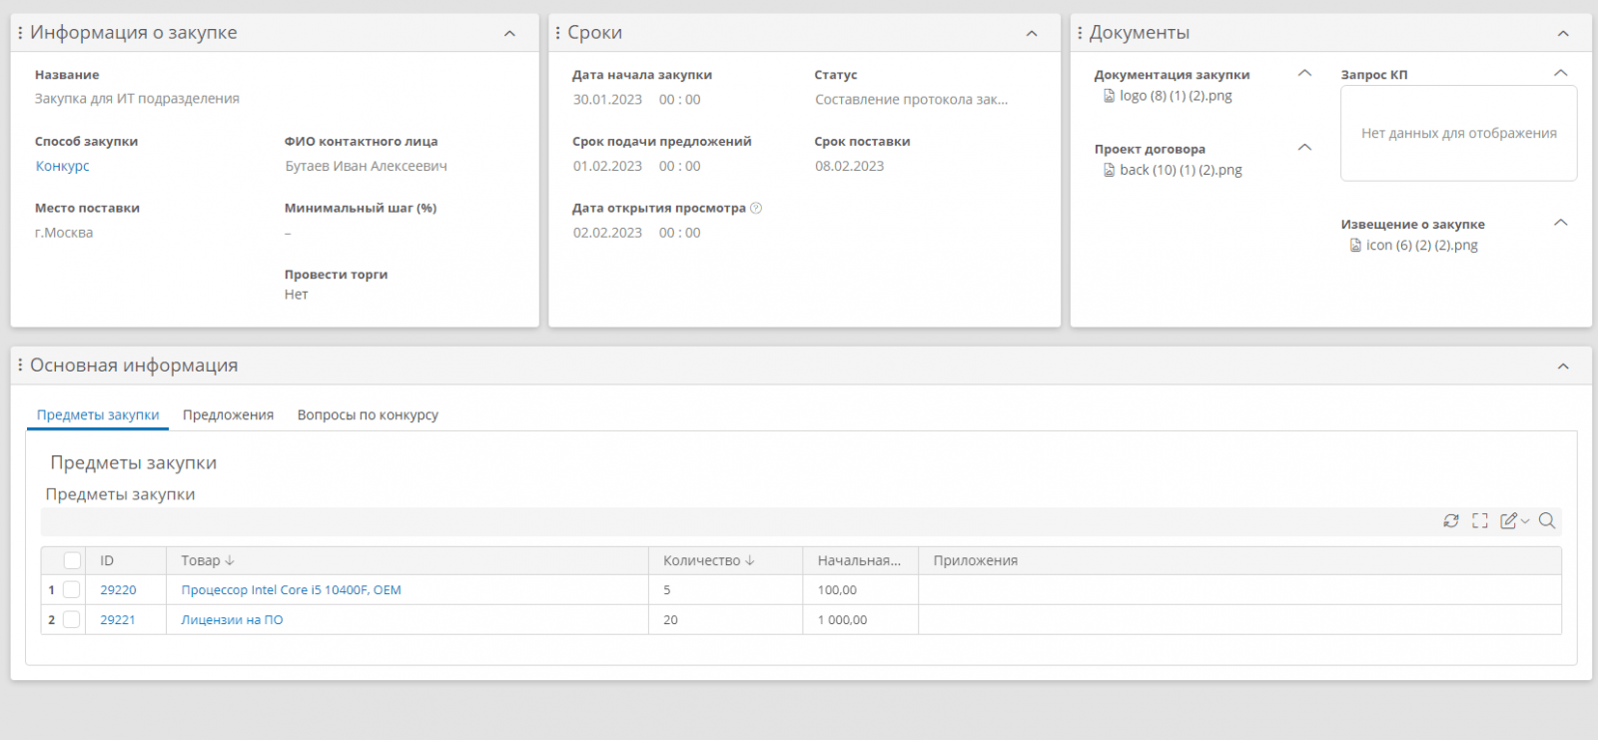Collapse the Извещение о закупке section

pyautogui.click(x=1561, y=223)
